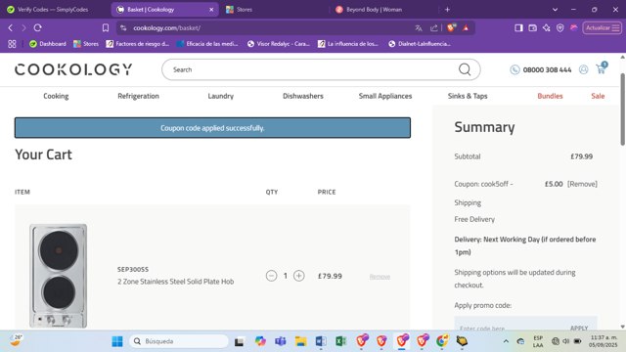Click the VPN shield icon in toolbar
This screenshot has height=352, width=626.
pos(560,28)
